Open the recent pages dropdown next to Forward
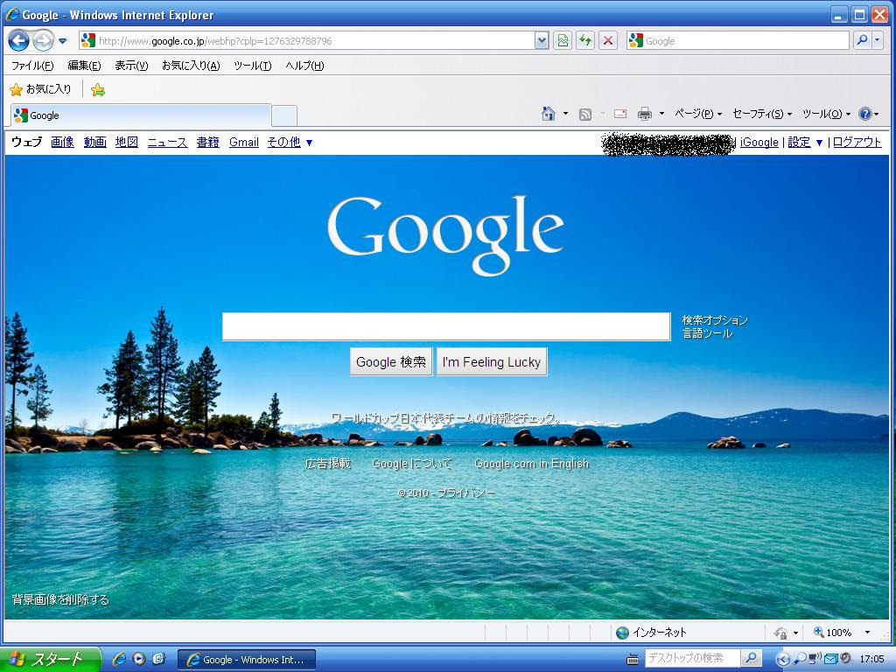896x672 pixels. click(x=63, y=41)
